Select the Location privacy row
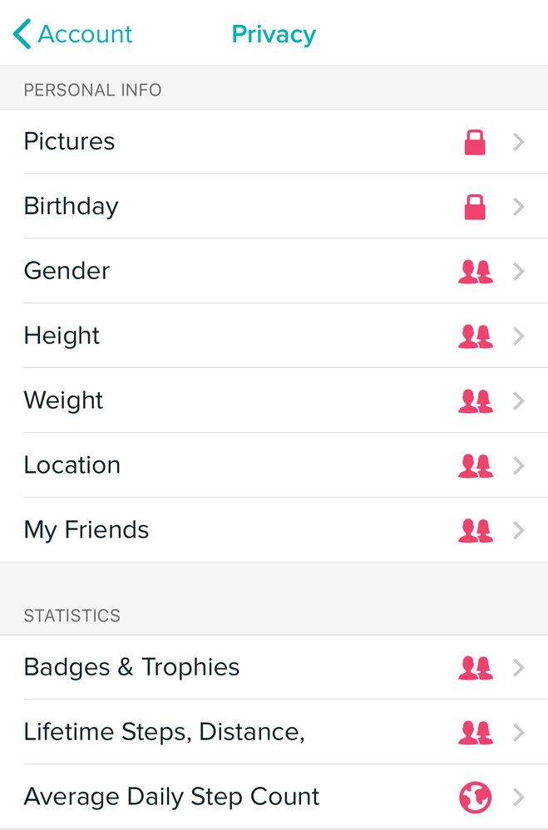Viewport: 548px width, 830px height. pyautogui.click(x=72, y=466)
